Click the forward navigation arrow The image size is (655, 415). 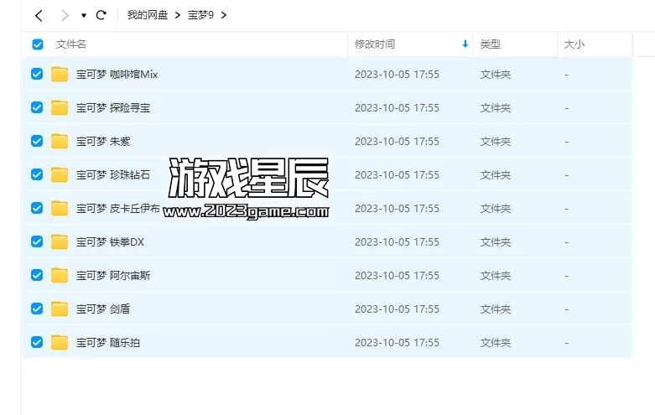point(64,15)
